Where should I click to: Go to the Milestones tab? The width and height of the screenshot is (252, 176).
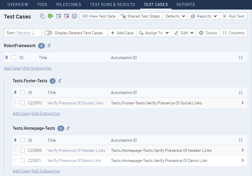tap(68, 4)
